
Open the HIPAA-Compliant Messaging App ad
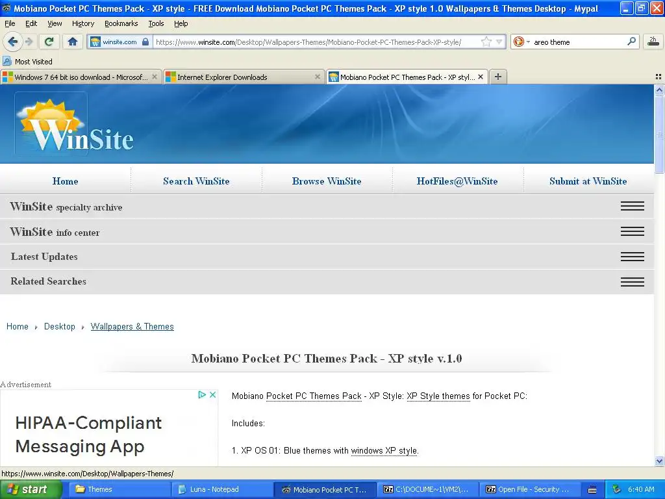tap(88, 435)
